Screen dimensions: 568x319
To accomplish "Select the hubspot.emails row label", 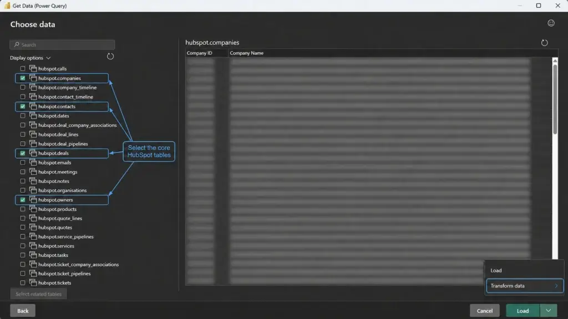I will pyautogui.click(x=55, y=162).
